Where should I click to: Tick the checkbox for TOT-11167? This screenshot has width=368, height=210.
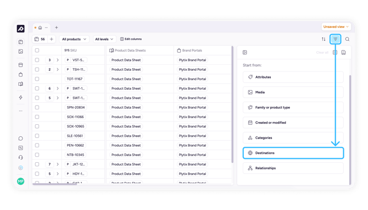[x=37, y=79]
